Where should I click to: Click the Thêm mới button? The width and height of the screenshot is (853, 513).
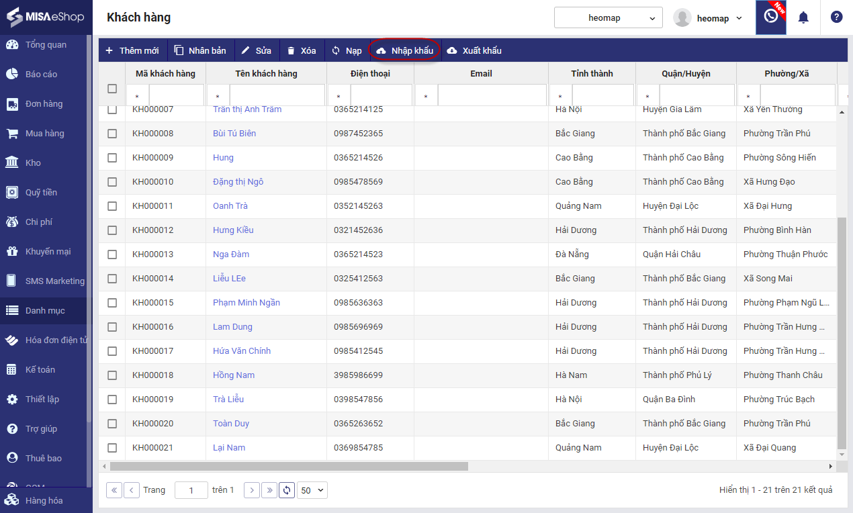tap(132, 50)
